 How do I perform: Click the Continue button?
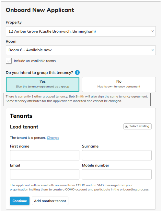(20, 201)
